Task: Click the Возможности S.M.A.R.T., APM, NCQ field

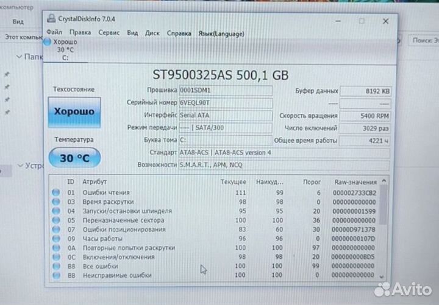Action: point(284,165)
